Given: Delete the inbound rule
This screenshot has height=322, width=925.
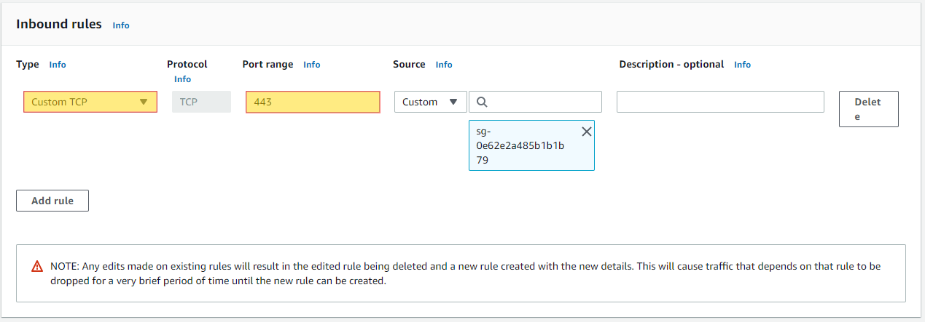Looking at the screenshot, I should tap(868, 109).
